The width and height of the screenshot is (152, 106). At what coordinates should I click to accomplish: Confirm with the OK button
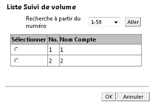tap(109, 97)
